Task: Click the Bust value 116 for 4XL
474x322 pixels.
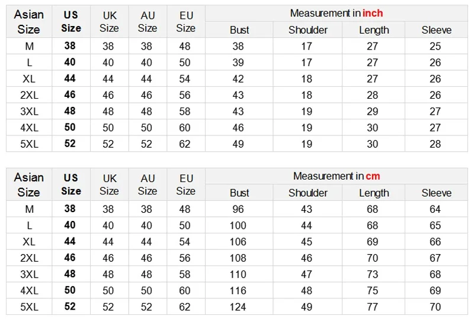Action: (238, 290)
